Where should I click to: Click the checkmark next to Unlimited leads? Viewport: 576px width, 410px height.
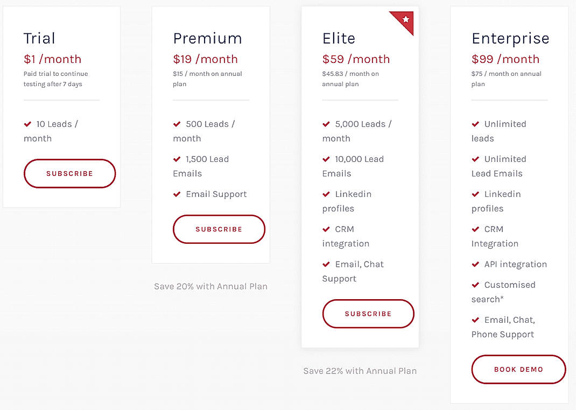pos(475,124)
